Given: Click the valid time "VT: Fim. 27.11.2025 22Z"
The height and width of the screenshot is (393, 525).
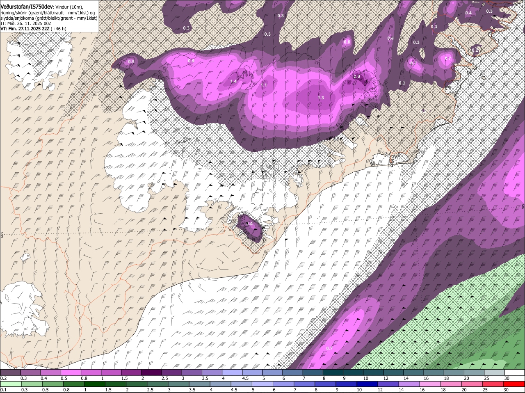Looking at the screenshot, I should [x=25, y=29].
